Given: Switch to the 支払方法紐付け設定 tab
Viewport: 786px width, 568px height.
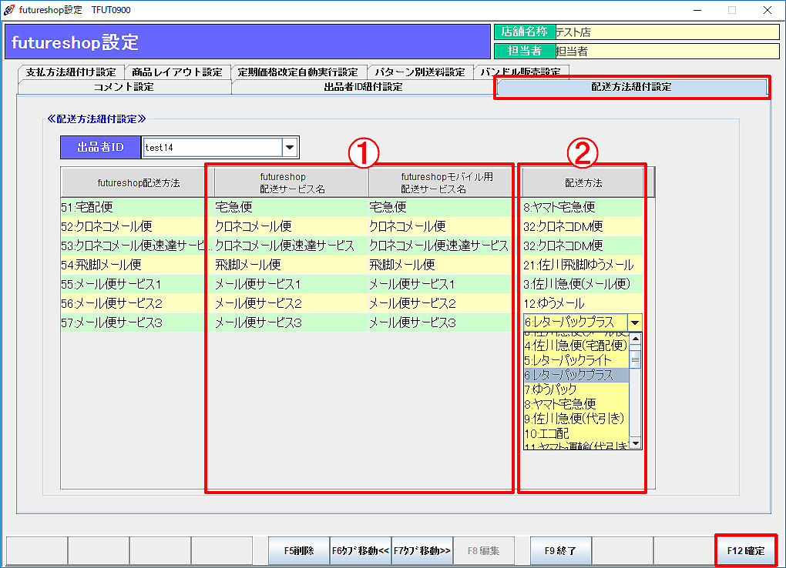Looking at the screenshot, I should 70,72.
